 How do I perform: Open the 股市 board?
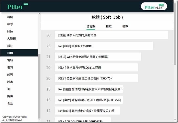tap(10, 82)
